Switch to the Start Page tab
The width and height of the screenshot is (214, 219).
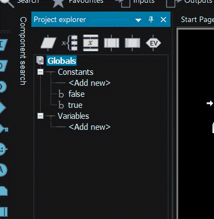tap(197, 19)
